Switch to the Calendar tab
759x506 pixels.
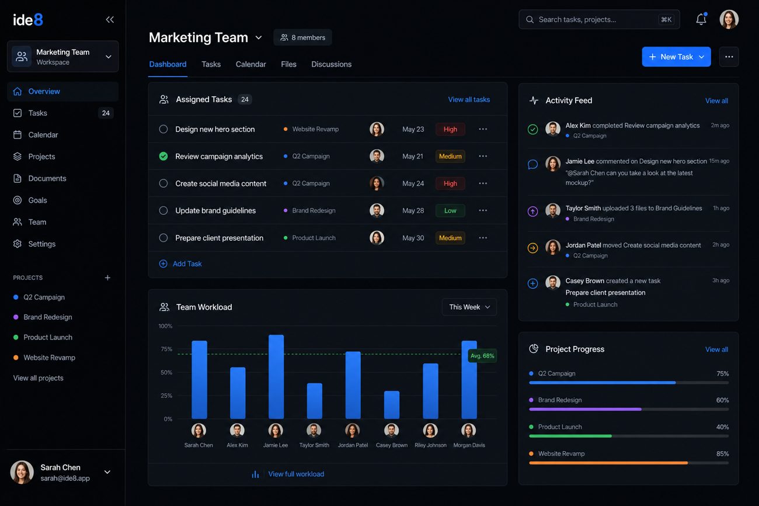click(x=251, y=64)
